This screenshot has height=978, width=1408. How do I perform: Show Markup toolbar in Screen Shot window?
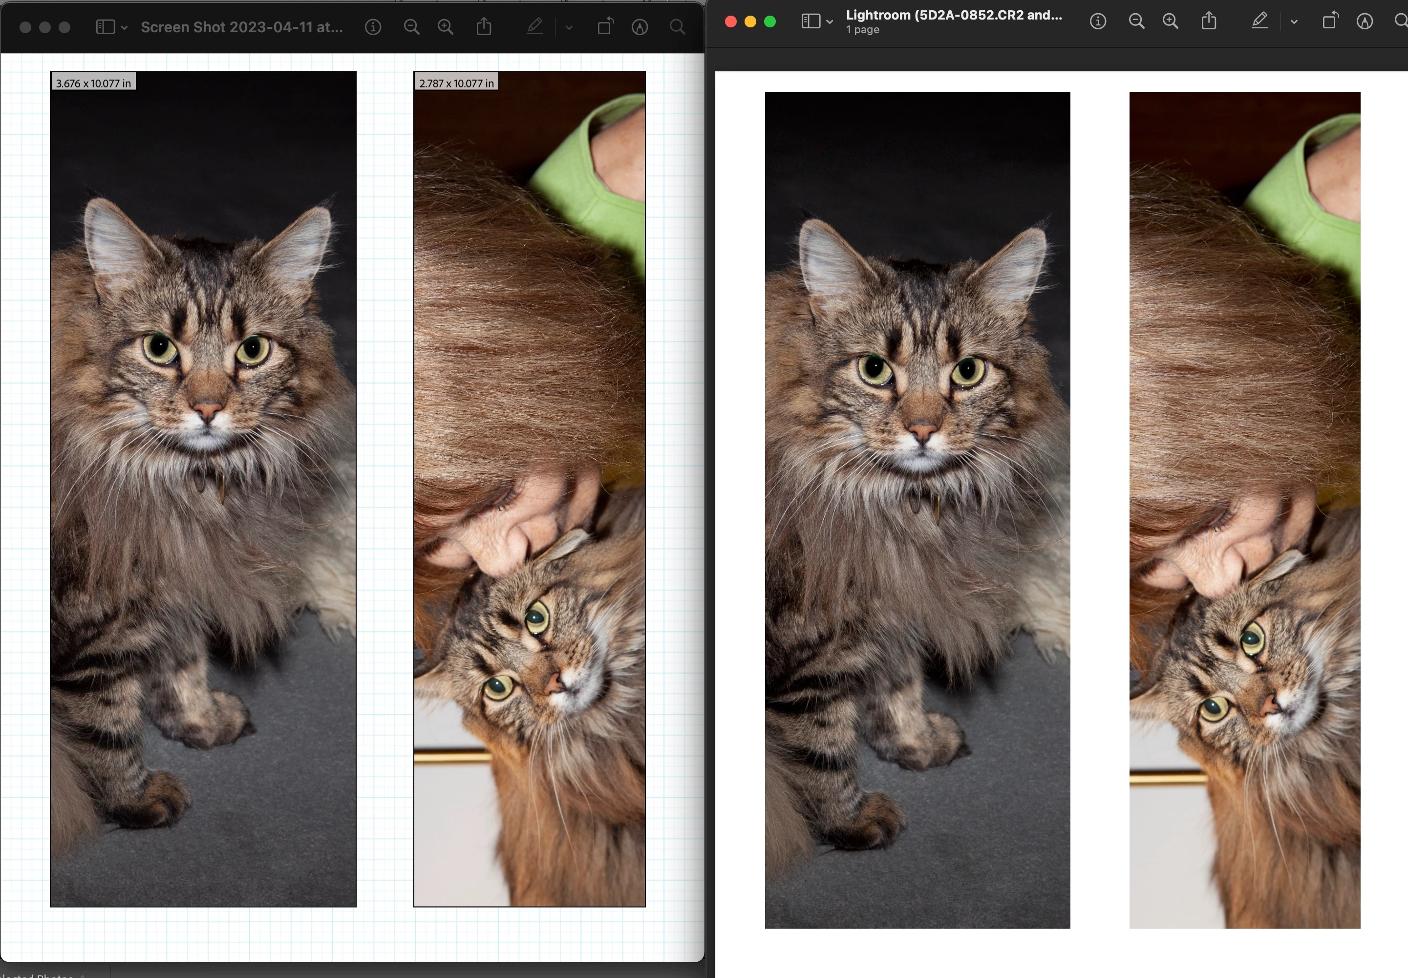pyautogui.click(x=640, y=27)
